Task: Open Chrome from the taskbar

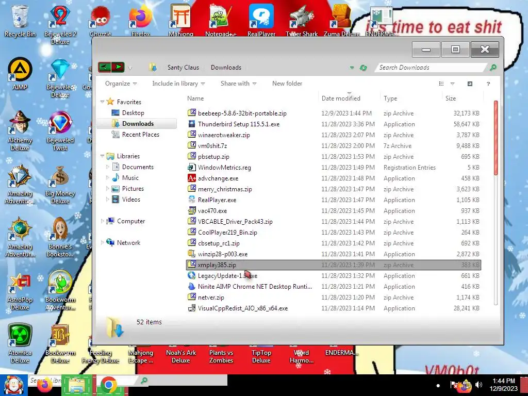Action: tap(109, 385)
